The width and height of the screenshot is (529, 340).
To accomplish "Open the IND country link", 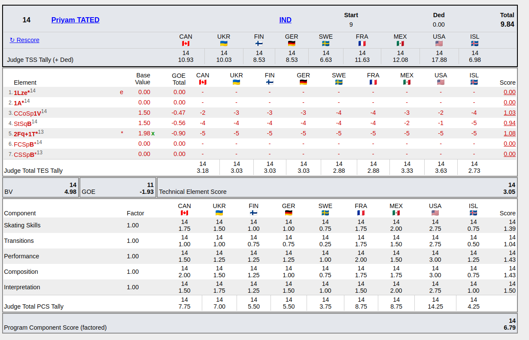I will pos(285,20).
